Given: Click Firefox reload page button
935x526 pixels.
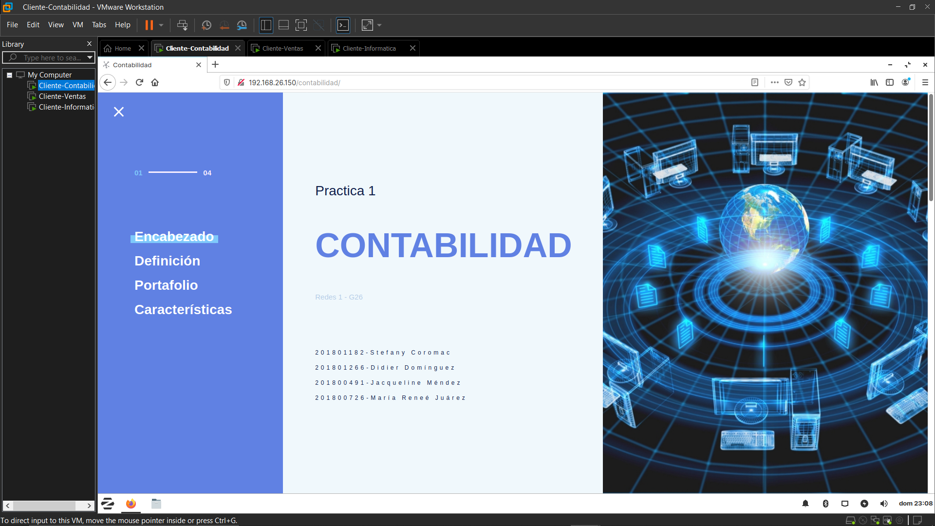Looking at the screenshot, I should pos(139,82).
